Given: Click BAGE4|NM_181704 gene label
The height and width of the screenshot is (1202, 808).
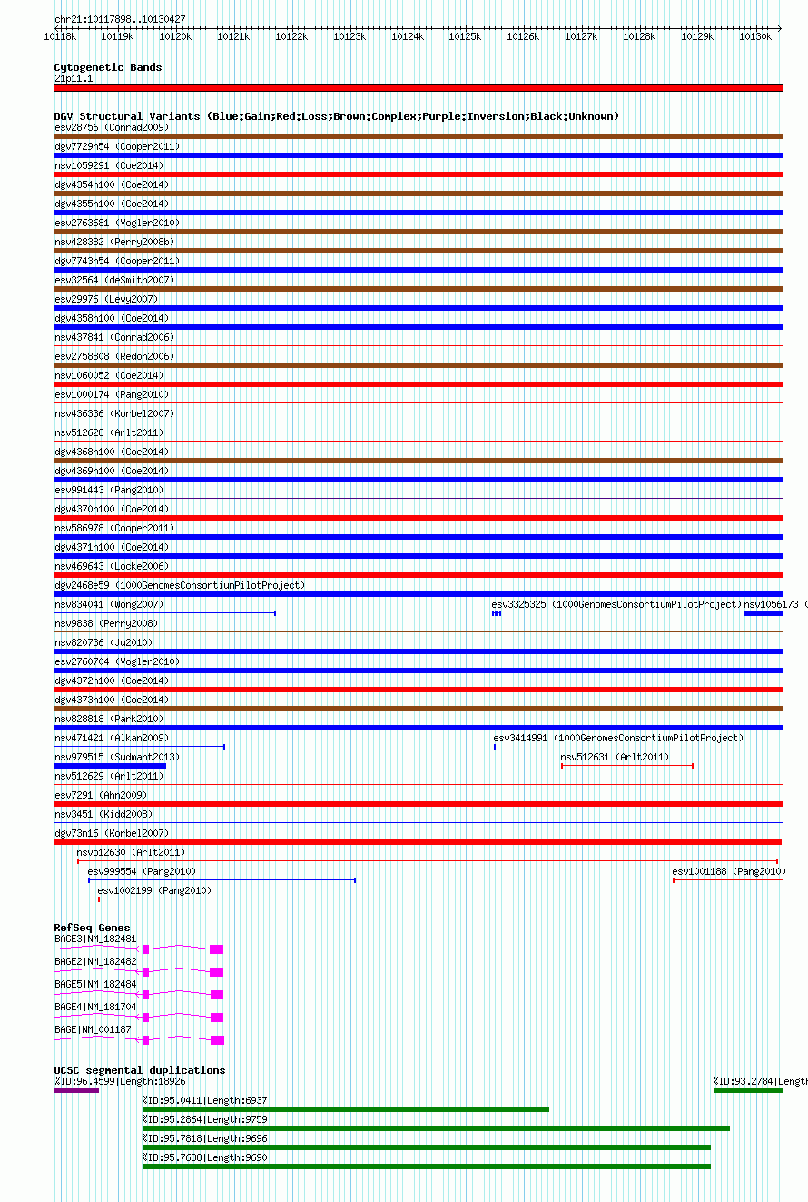Looking at the screenshot, I should (95, 1007).
